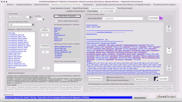Jump to top with the Top arrow icon
The width and height of the screenshot is (182, 102).
169,27
